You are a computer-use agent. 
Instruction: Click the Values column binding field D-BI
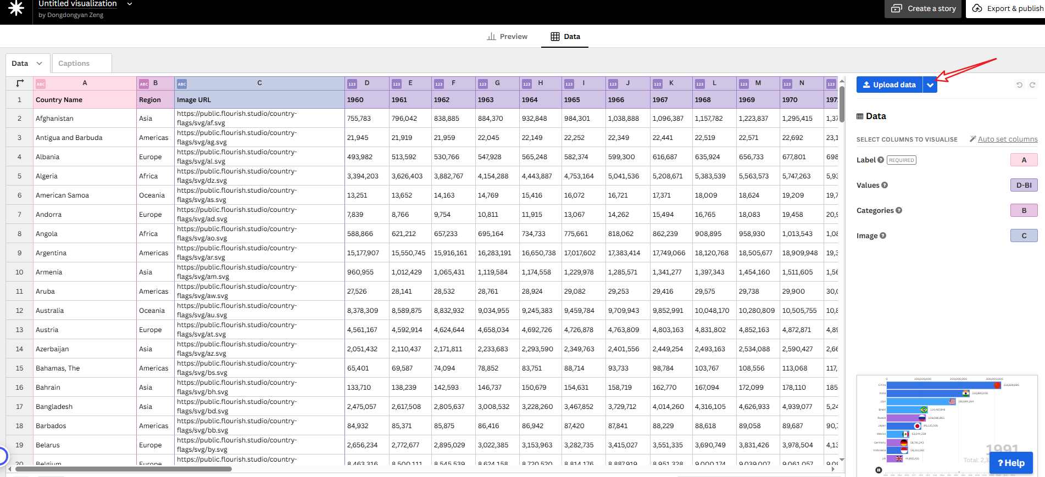1024,185
